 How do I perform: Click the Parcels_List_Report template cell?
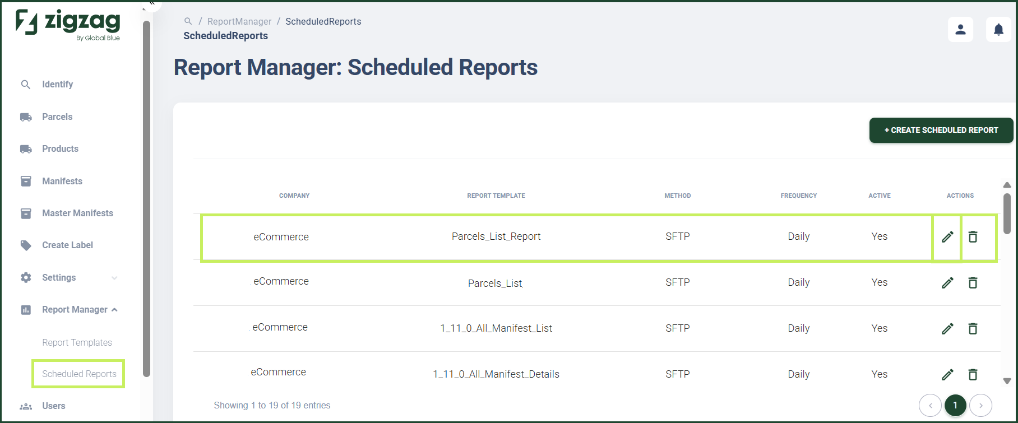pos(496,236)
